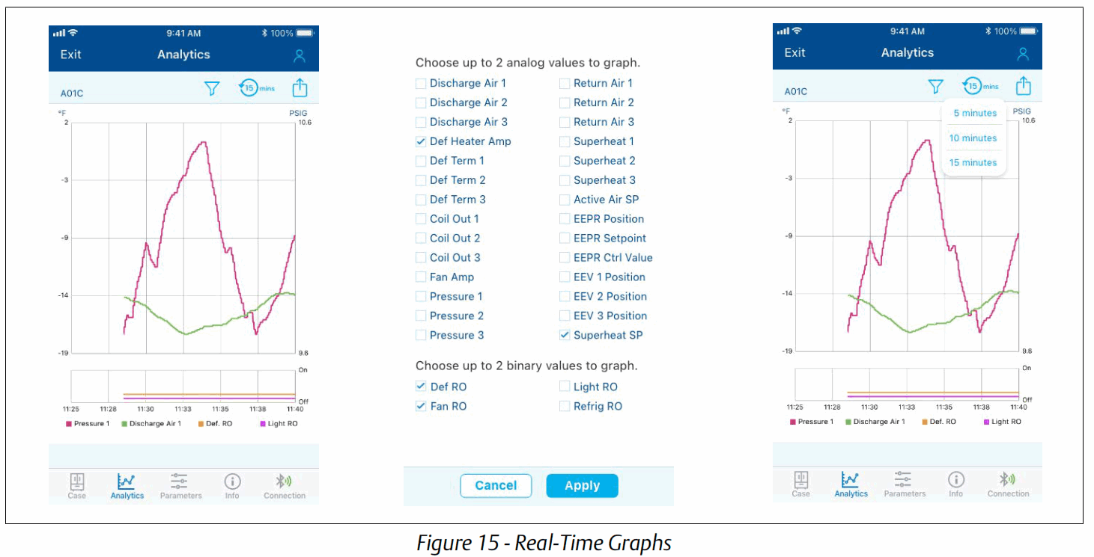Enable the Refrig RO checkbox
The height and width of the screenshot is (557, 1094).
(x=564, y=406)
